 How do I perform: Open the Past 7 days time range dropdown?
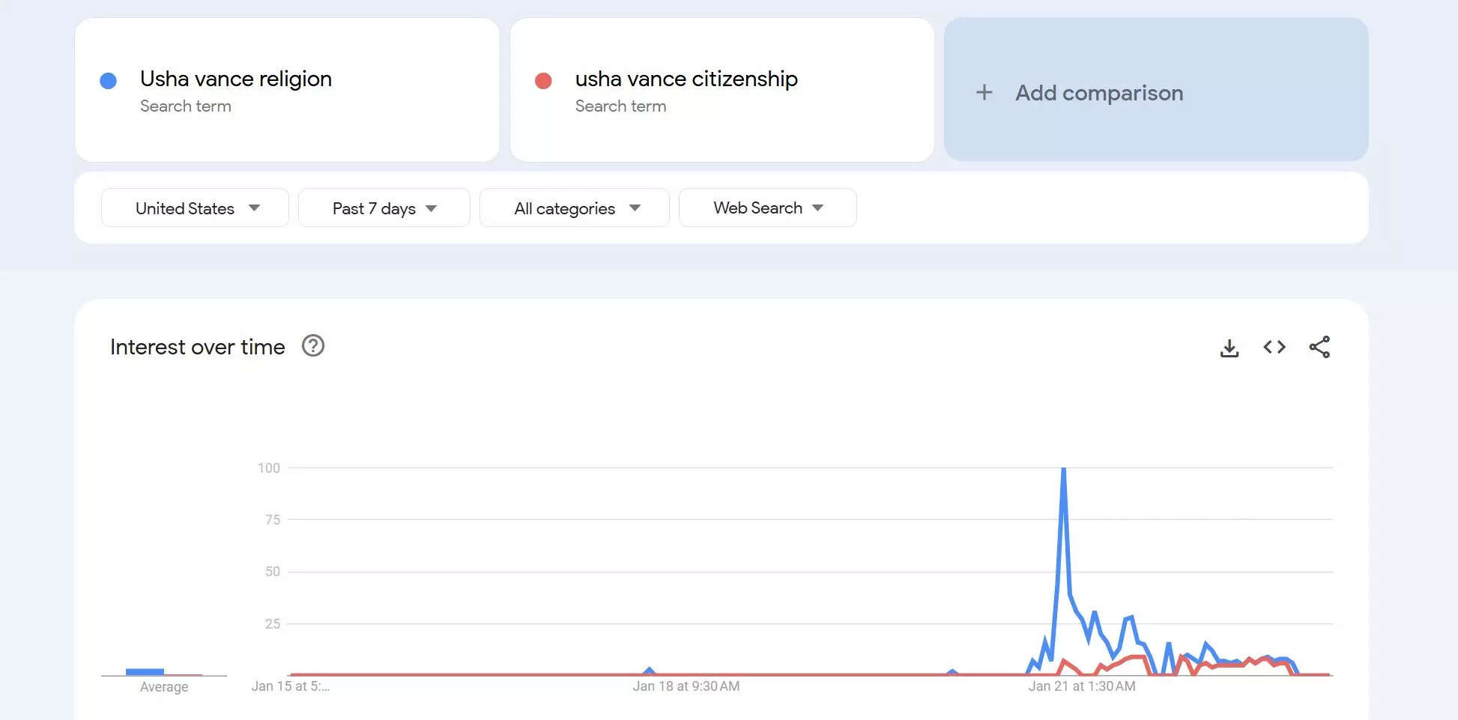pyautogui.click(x=384, y=208)
